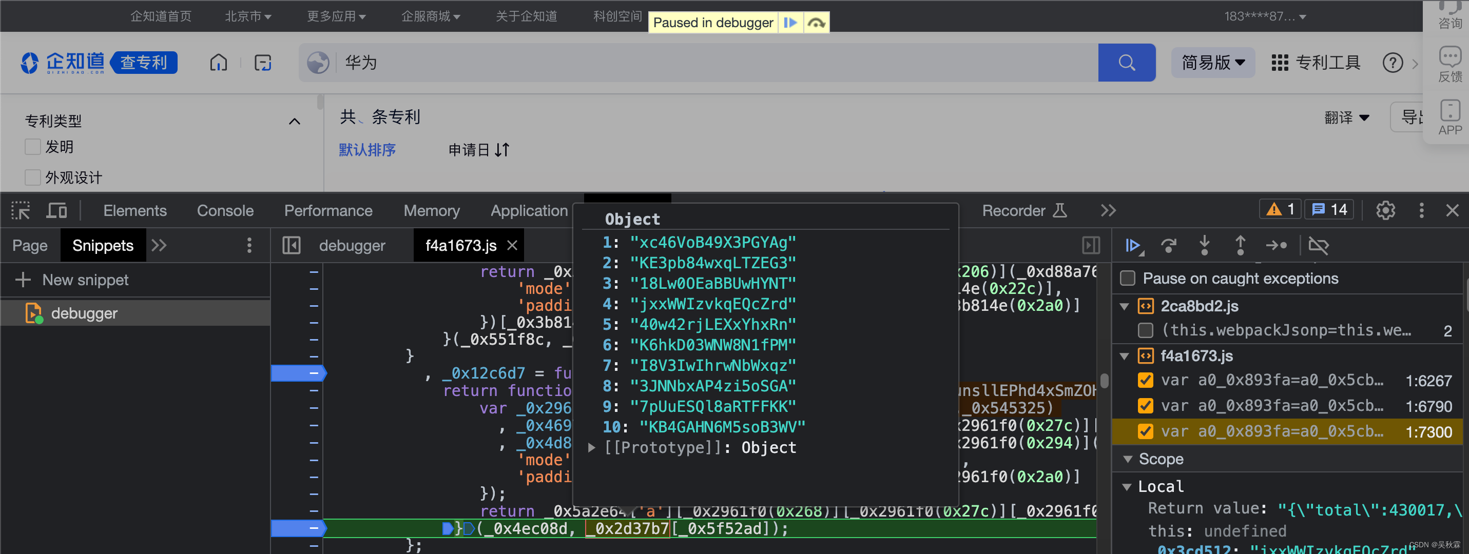Uncheck breakpoint at line 1:7300
The height and width of the screenshot is (554, 1469).
pyautogui.click(x=1145, y=431)
